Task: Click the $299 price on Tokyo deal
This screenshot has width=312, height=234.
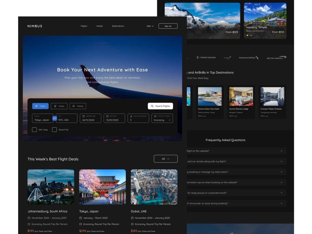Action: (x=83, y=231)
